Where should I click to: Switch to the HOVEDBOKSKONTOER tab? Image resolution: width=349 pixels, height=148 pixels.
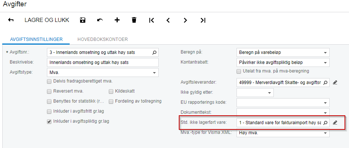[102, 39]
